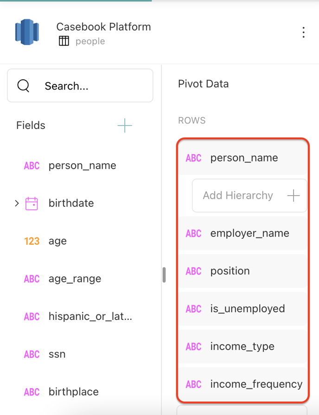The image size is (319, 415).
Task: Select the hispanic_or_lat... field
Action: [x=90, y=317]
